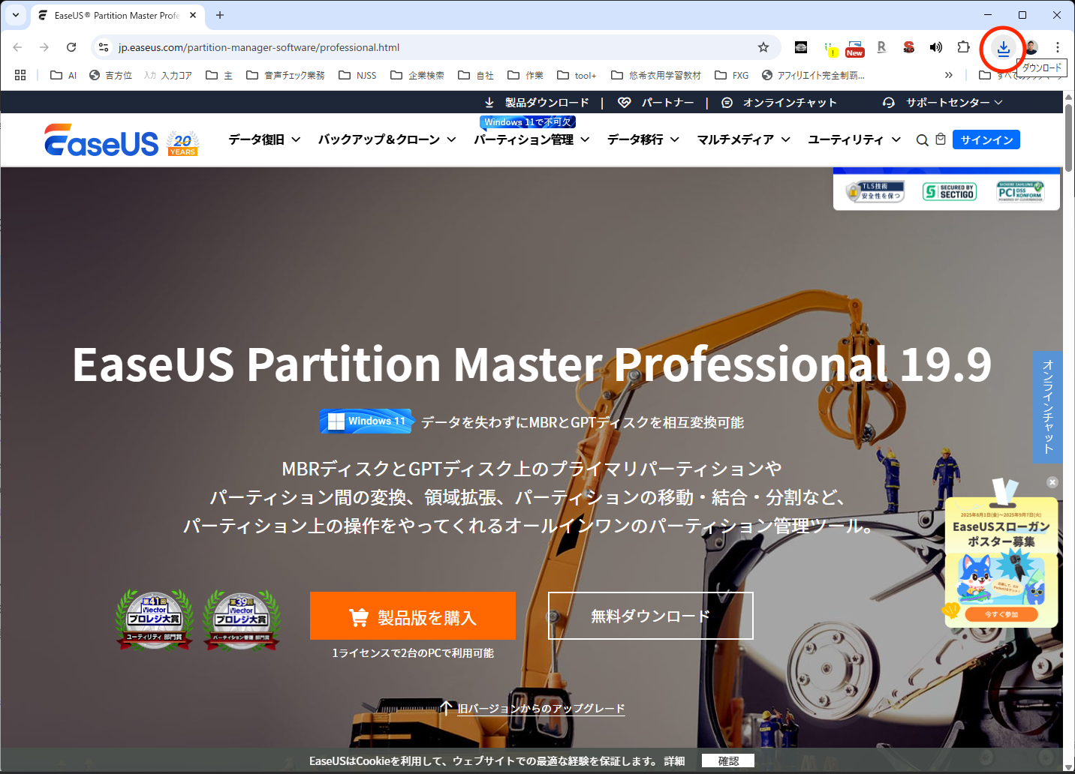Image resolution: width=1075 pixels, height=774 pixels.
Task: Open 旧バージョンからのアップグレード link
Action: pos(541,708)
